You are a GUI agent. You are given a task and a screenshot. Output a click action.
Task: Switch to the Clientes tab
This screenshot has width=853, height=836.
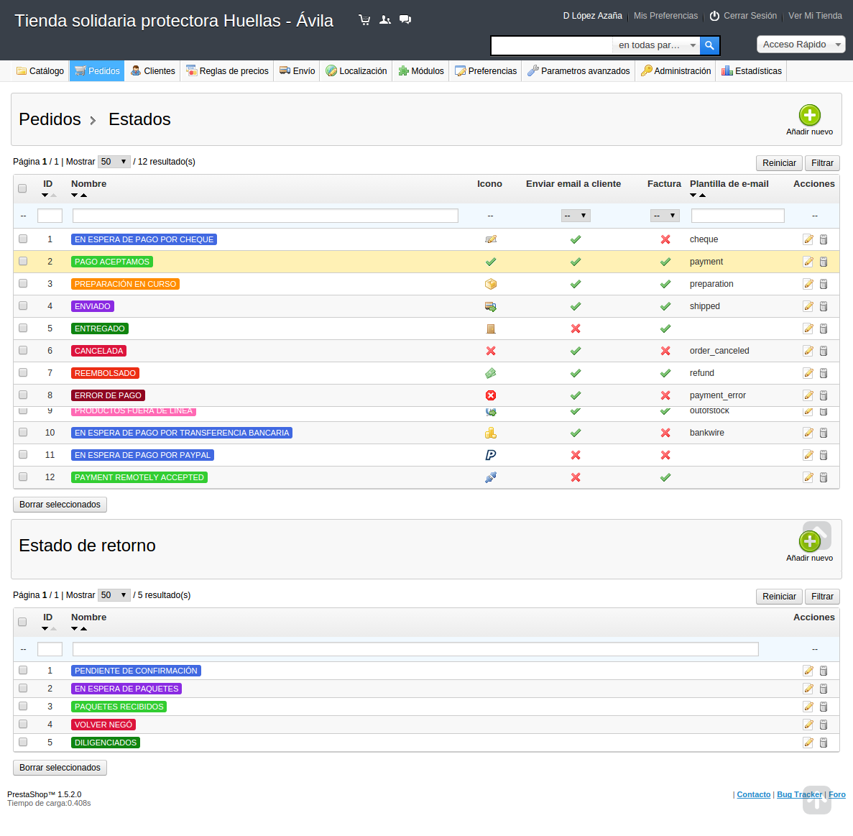coord(152,70)
